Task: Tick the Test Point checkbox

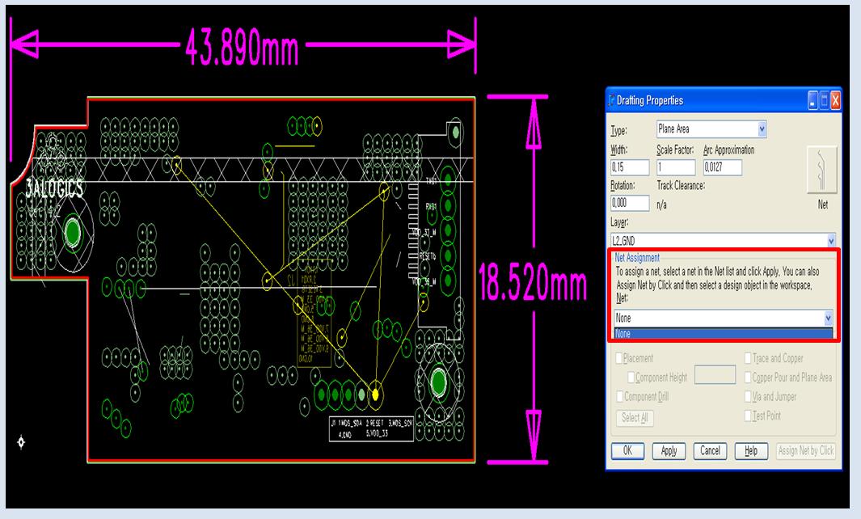Action: [749, 416]
